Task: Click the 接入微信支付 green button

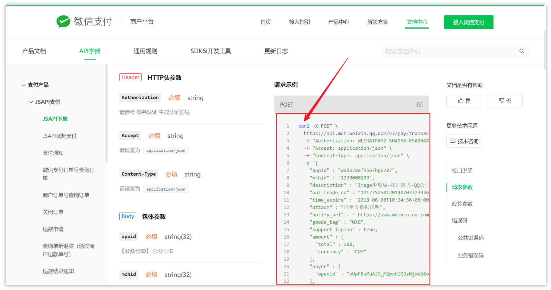Action: (x=468, y=22)
